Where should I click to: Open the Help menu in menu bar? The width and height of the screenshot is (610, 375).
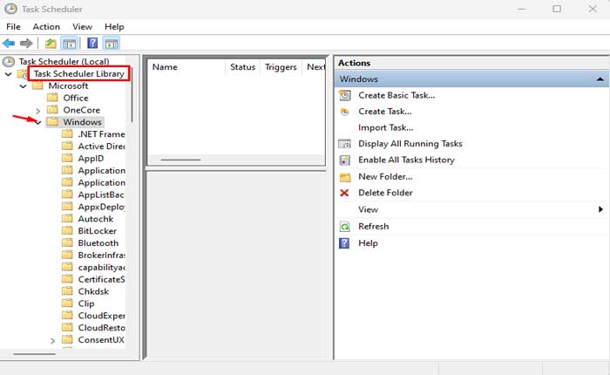pos(114,26)
